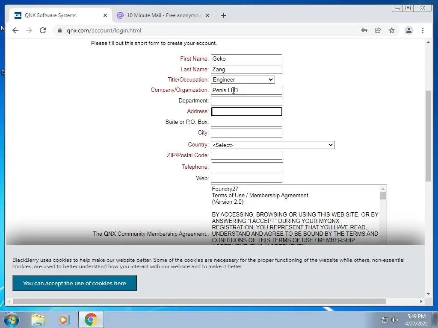Viewport: 438px width, 328px height.
Task: Click the Telephone input field
Action: point(247,167)
